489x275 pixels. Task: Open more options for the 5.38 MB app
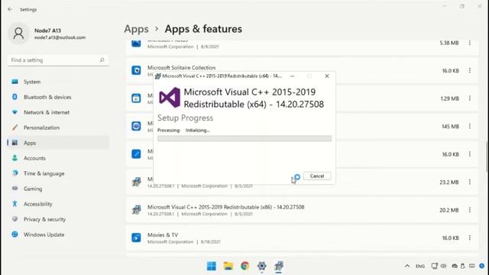point(470,43)
